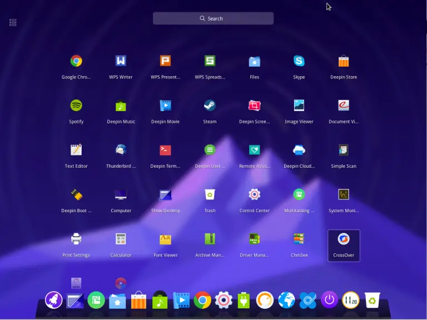Open Image Viewer
This screenshot has height=320, width=427.
pos(299,106)
